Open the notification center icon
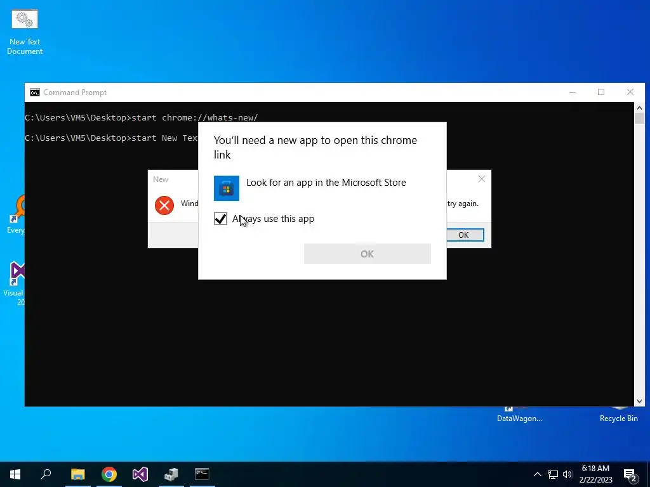This screenshot has width=650, height=487. [630, 476]
